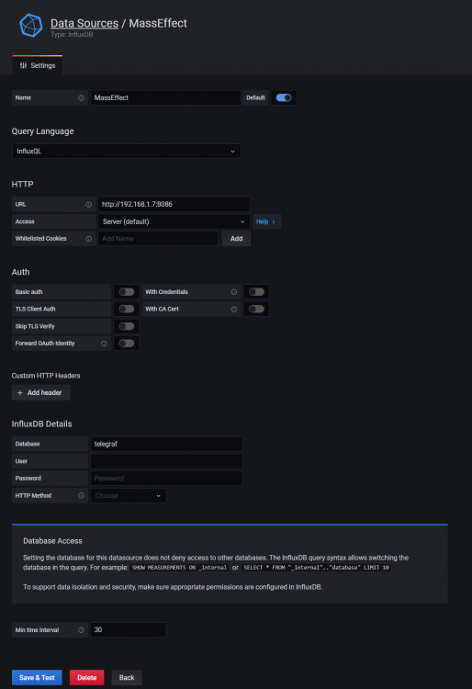
Task: Click info icon for With Credentials
Action: pos(234,292)
